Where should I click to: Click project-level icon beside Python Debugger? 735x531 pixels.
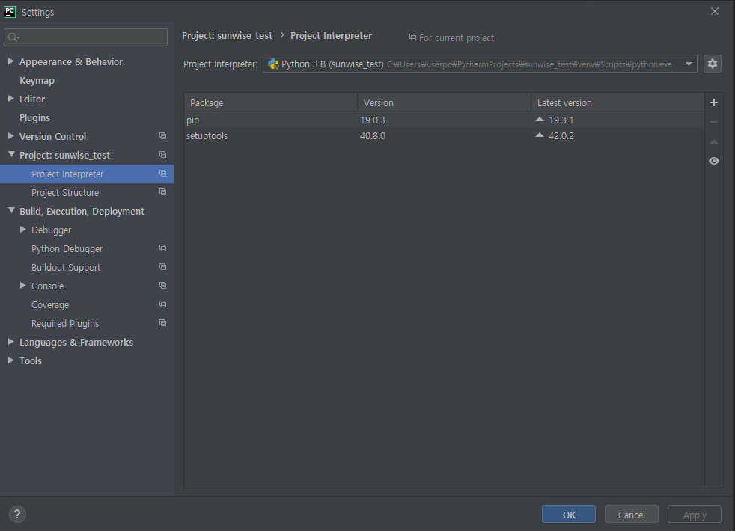pos(162,248)
